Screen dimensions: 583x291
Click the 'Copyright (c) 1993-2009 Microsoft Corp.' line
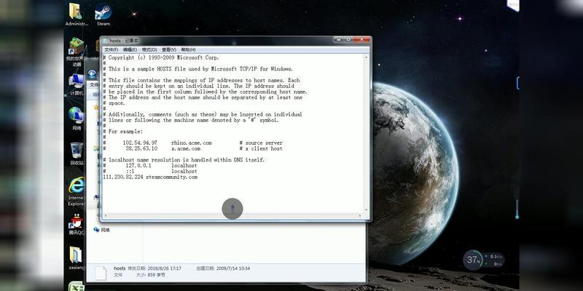(161, 58)
